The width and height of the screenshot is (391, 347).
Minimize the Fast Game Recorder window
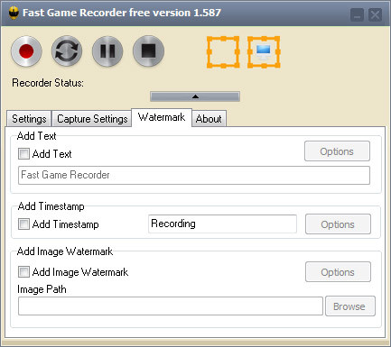pos(357,14)
